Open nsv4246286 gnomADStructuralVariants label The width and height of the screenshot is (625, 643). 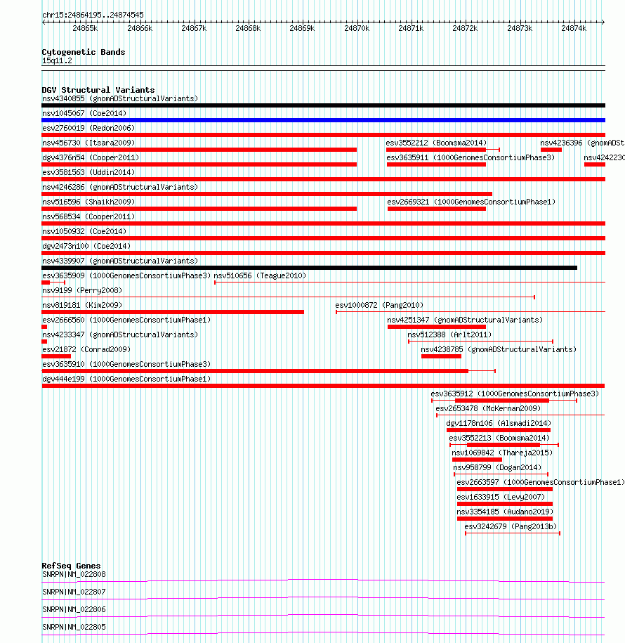120,187
